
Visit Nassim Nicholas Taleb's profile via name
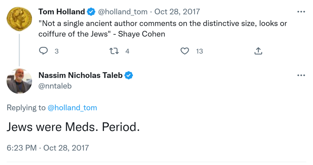point(80,75)
